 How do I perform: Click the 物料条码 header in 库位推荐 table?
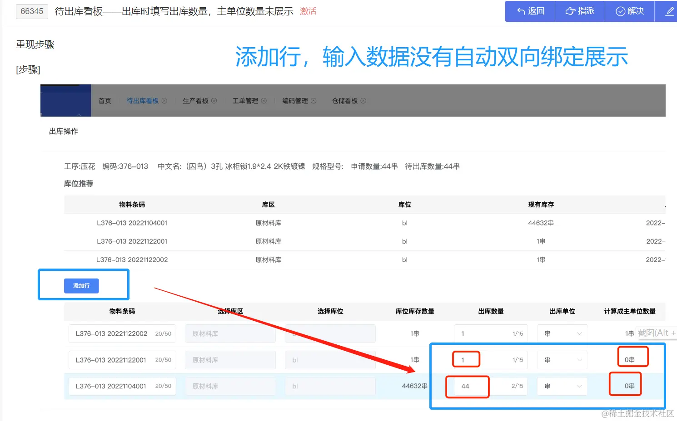[132, 205]
